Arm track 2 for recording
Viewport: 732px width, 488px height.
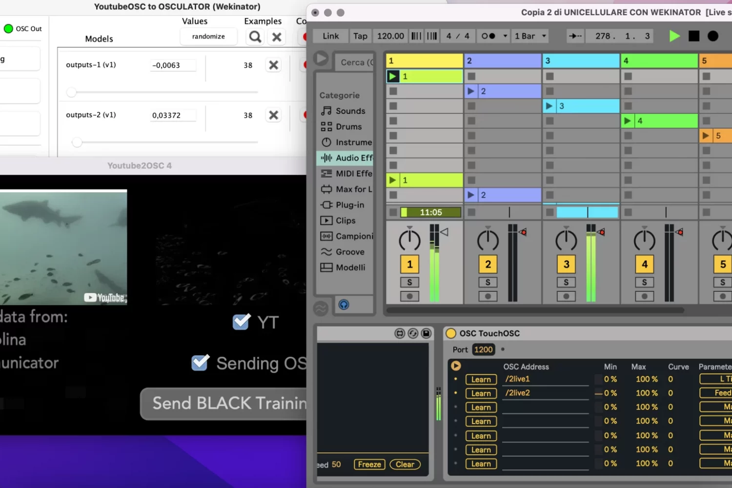coord(488,296)
